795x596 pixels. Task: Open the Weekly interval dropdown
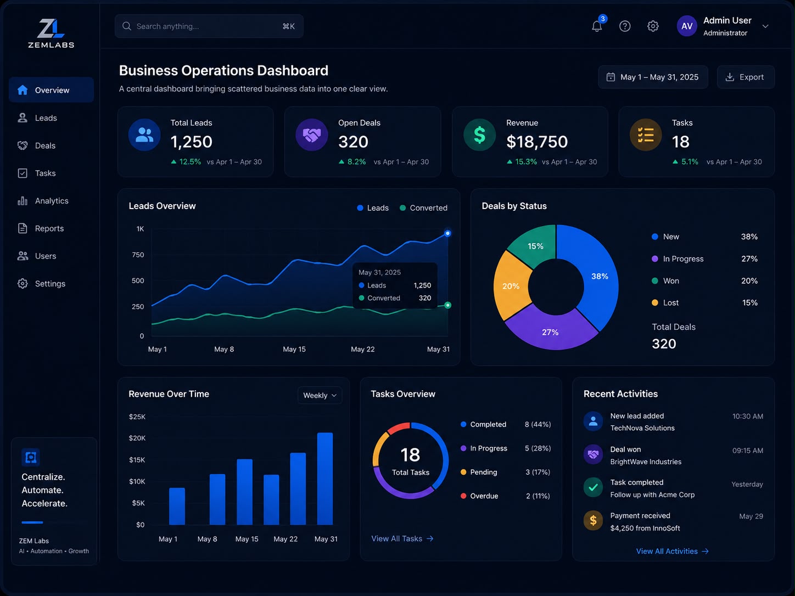click(x=320, y=395)
